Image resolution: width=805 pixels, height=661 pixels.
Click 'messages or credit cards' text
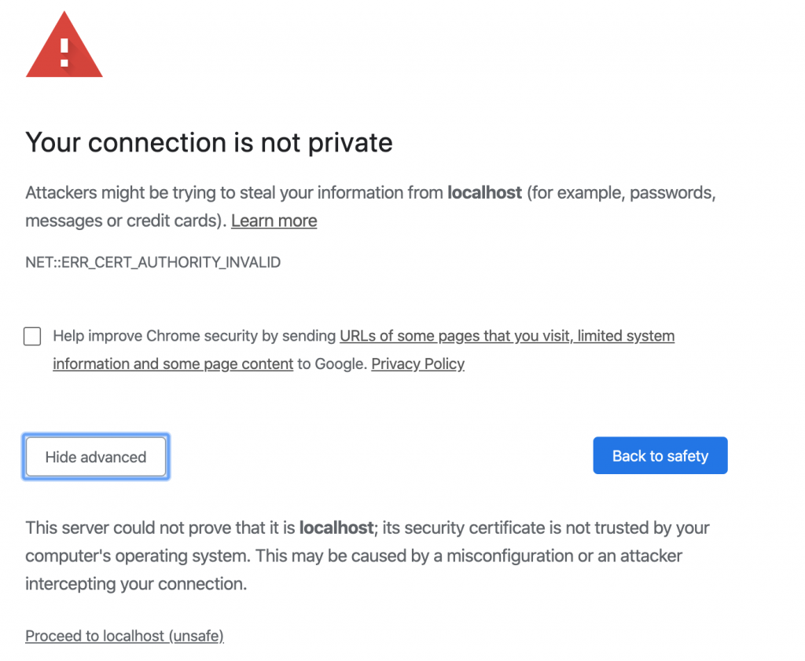(118, 221)
